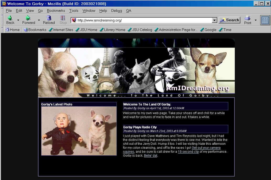Screen dimensions: 271x180
Task: Open the File menu
Action: (9, 10)
